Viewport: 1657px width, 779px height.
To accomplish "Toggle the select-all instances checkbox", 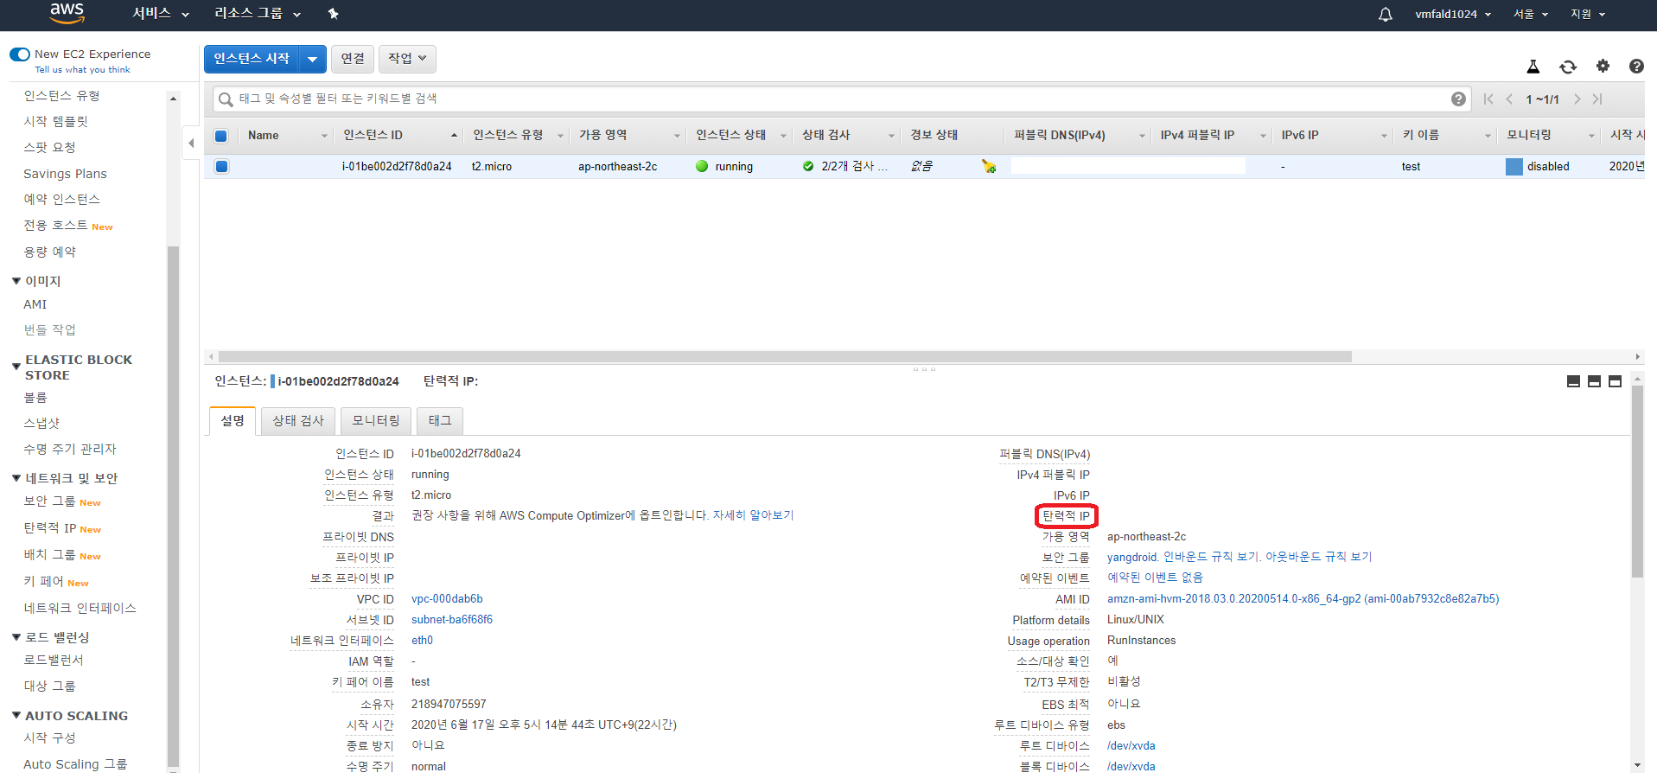I will [221, 136].
